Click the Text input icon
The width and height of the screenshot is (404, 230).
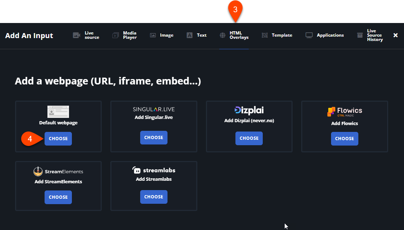pyautogui.click(x=189, y=35)
